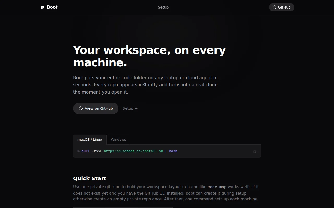Screen dimensions: 334x208
Task: Click the View on GitHub button
Action: (96, 108)
